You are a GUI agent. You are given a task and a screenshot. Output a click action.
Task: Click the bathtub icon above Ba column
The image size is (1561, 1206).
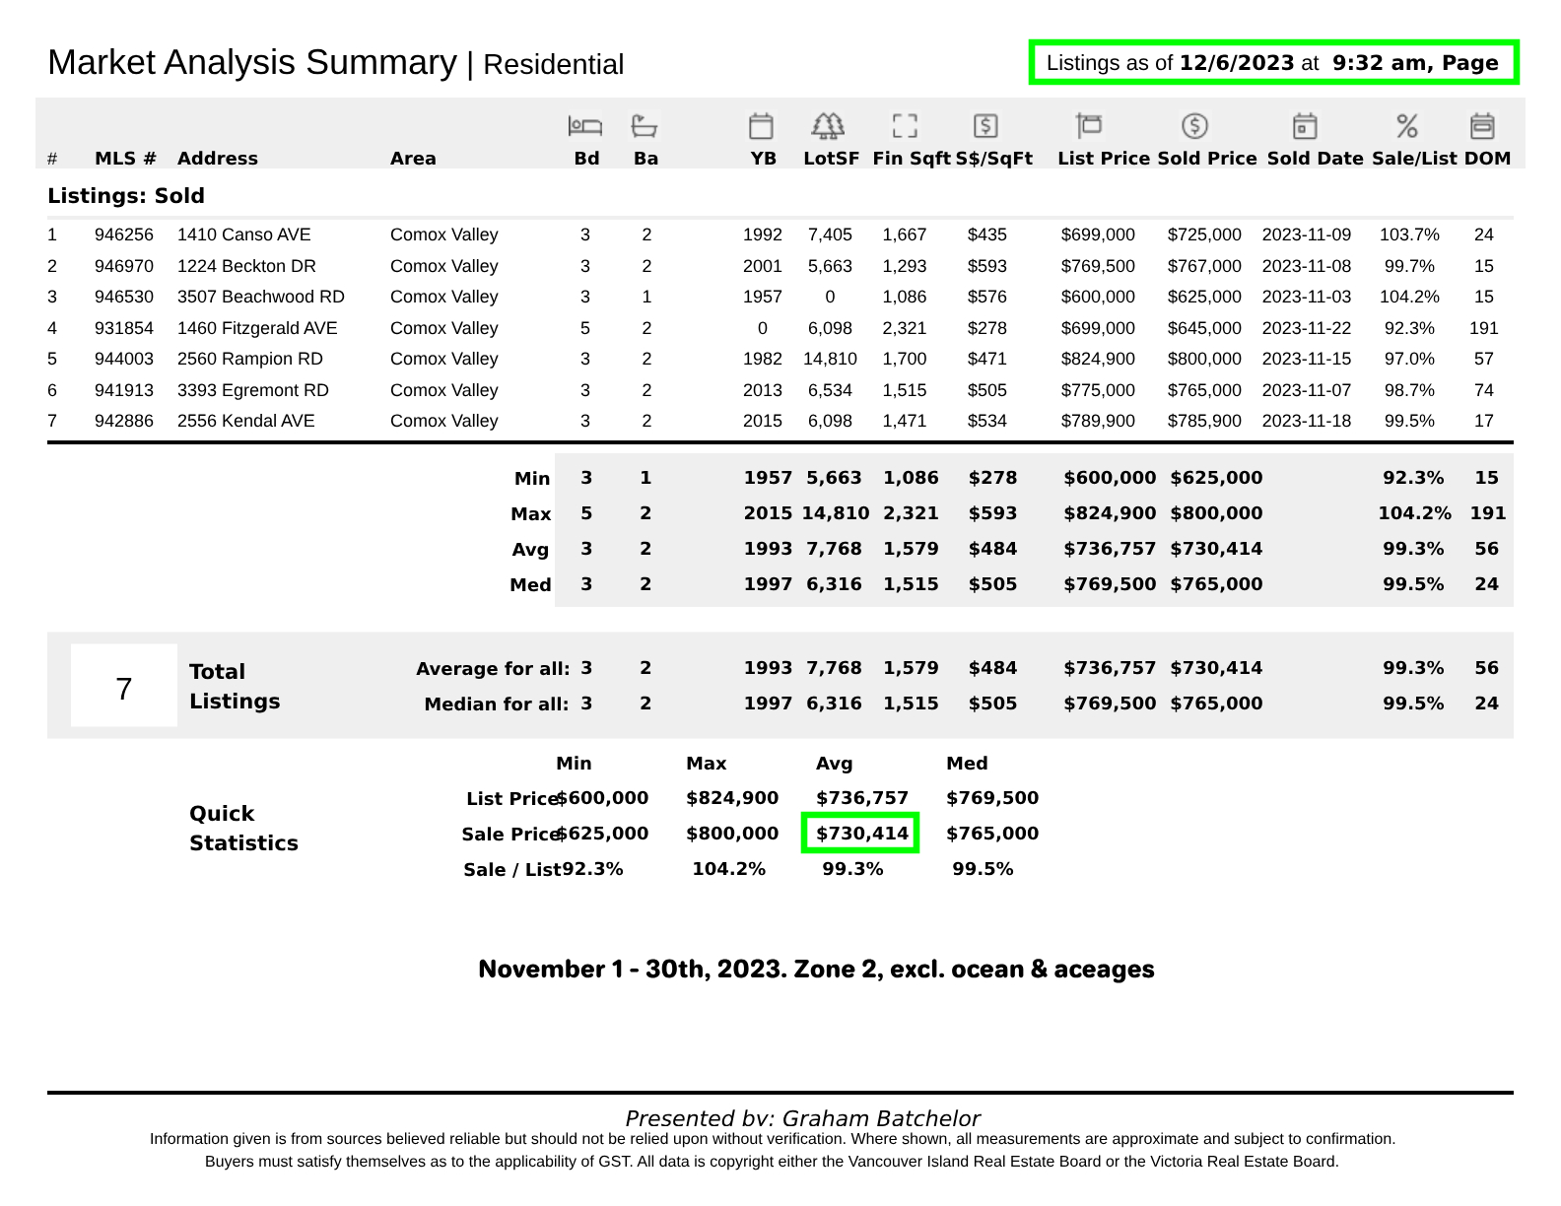click(645, 126)
